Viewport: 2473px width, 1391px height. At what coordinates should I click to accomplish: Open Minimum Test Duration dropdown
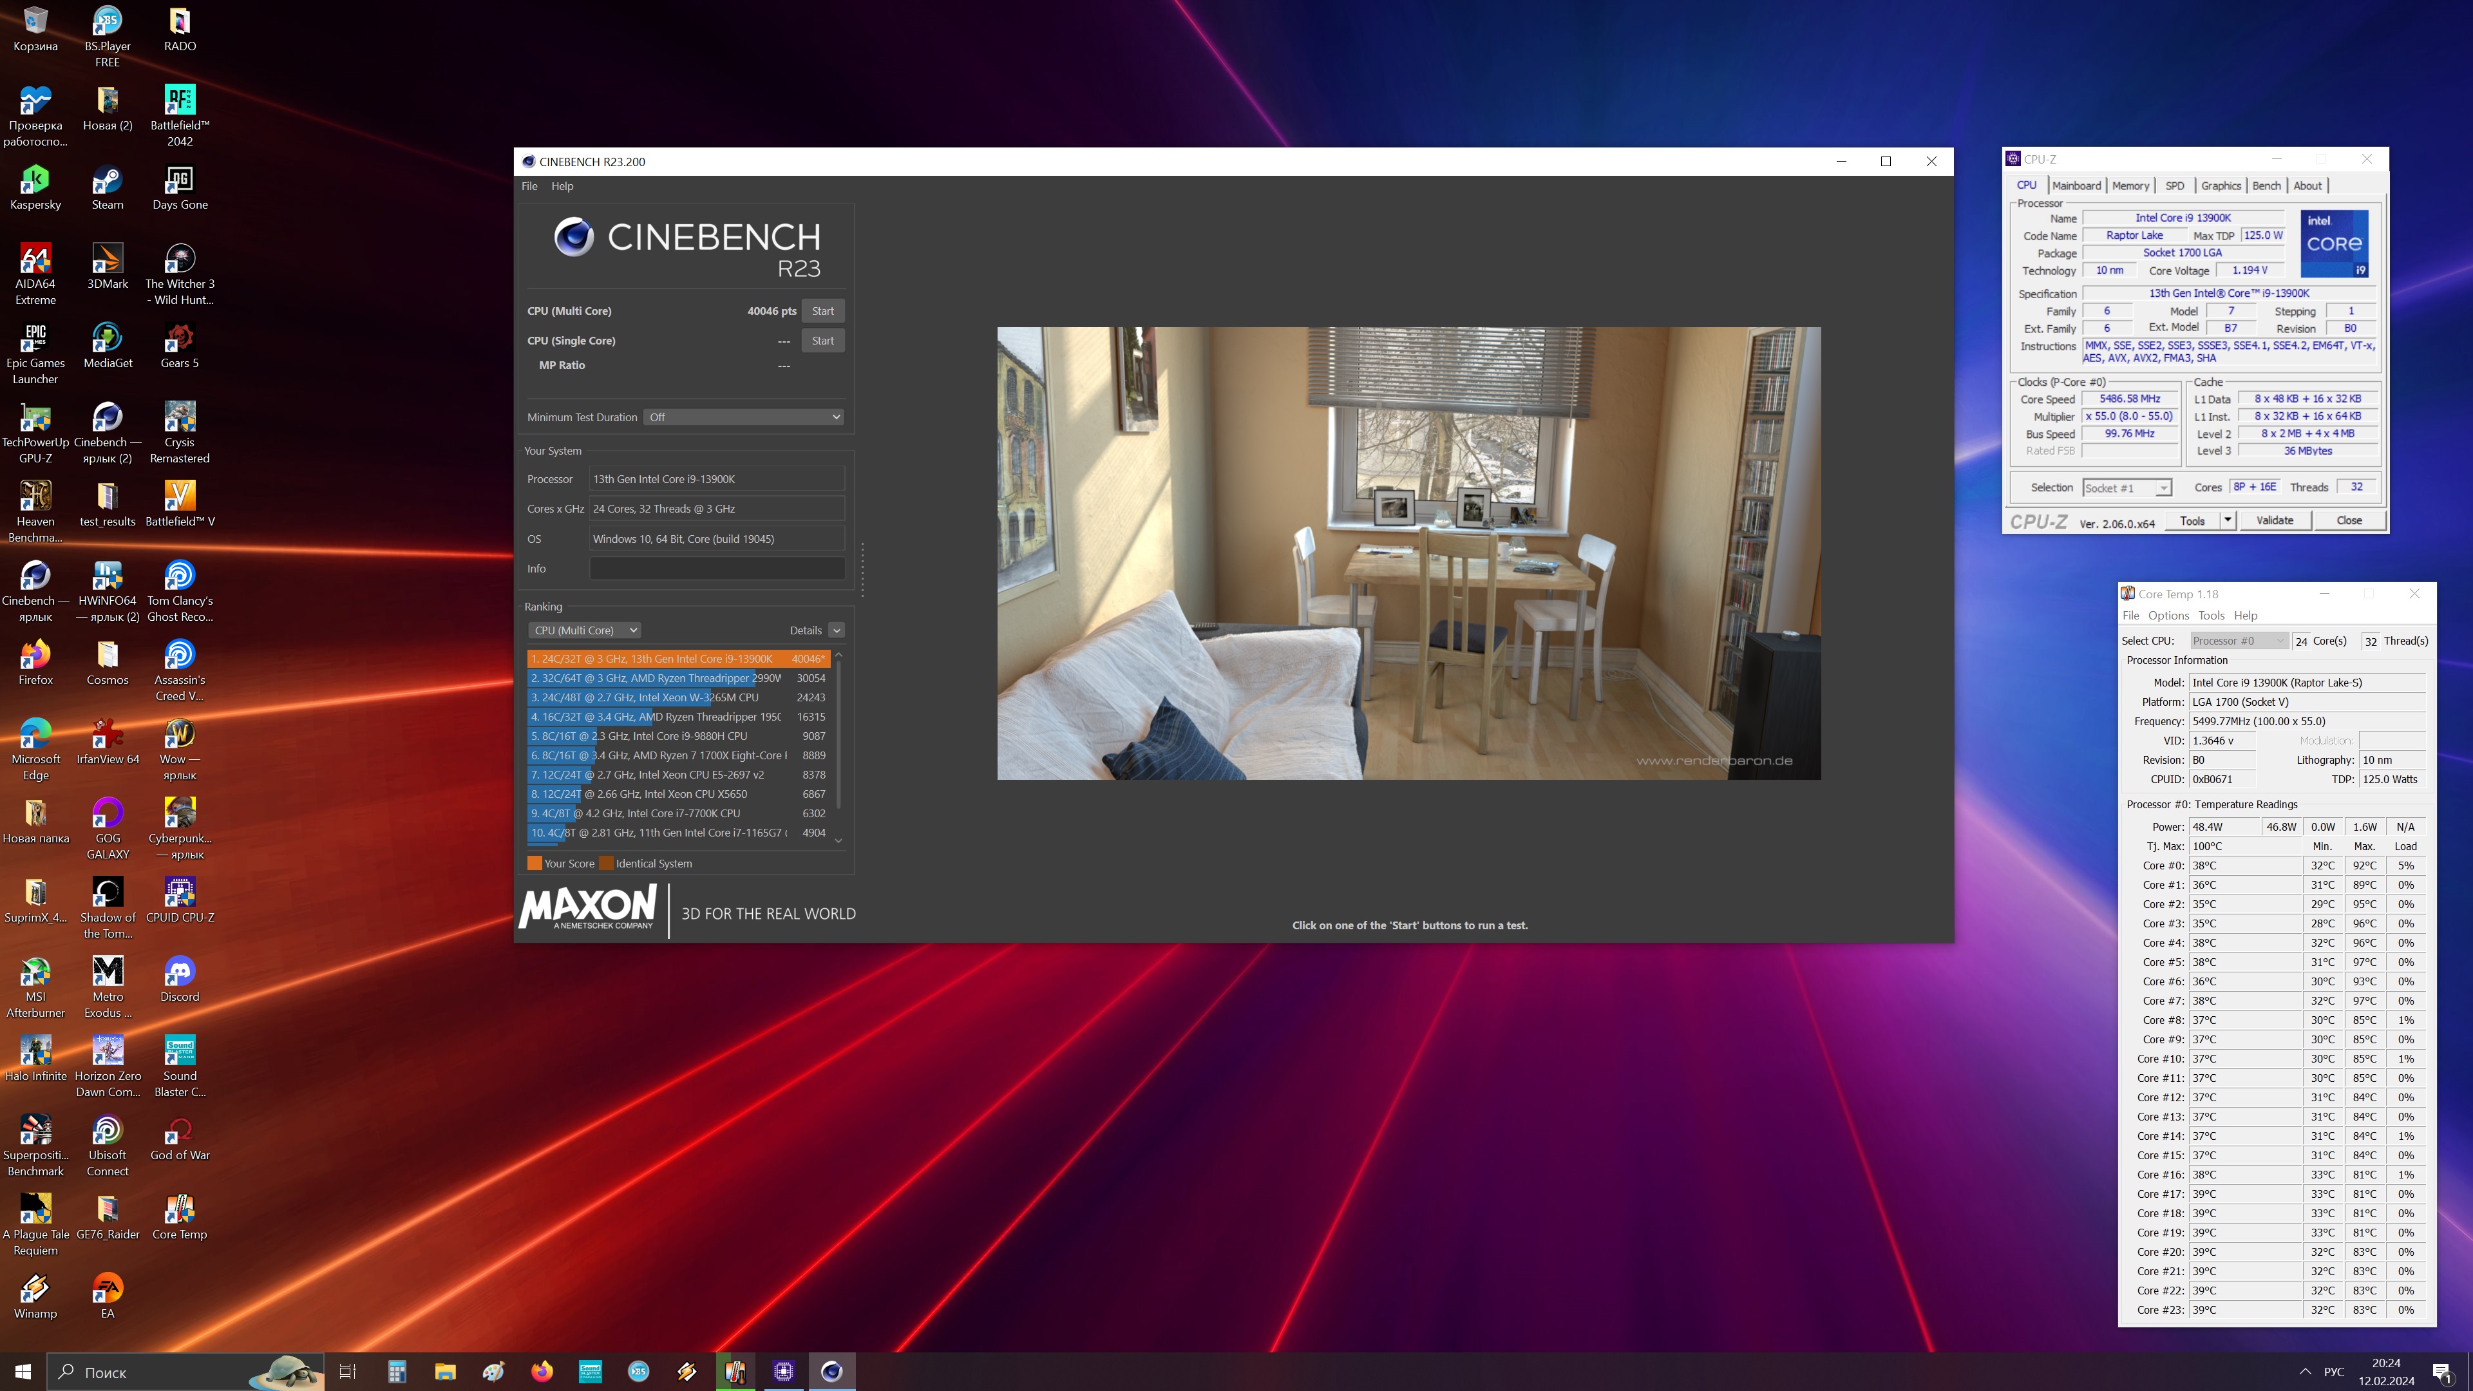743,417
